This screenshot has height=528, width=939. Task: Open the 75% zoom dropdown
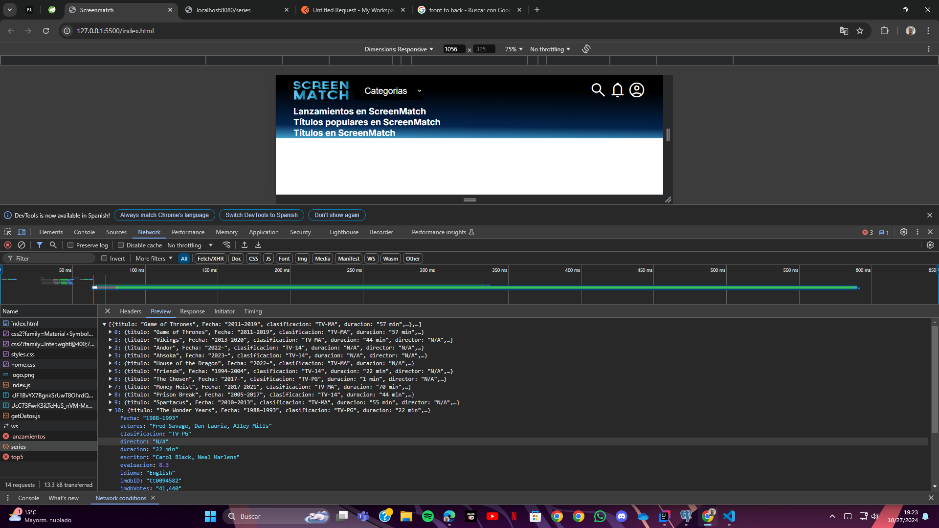[514, 49]
